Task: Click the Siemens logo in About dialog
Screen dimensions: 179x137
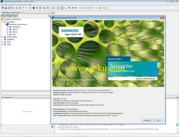Action: click(71, 32)
